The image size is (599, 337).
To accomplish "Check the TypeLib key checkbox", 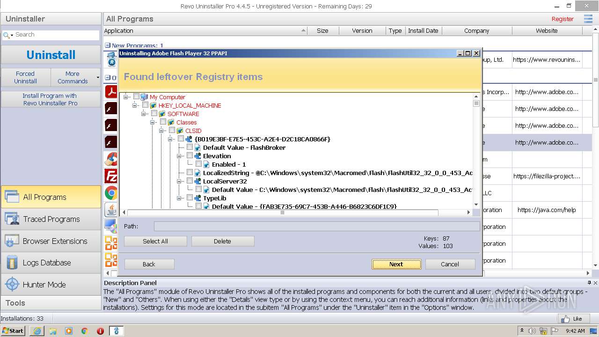I will 190,198.
